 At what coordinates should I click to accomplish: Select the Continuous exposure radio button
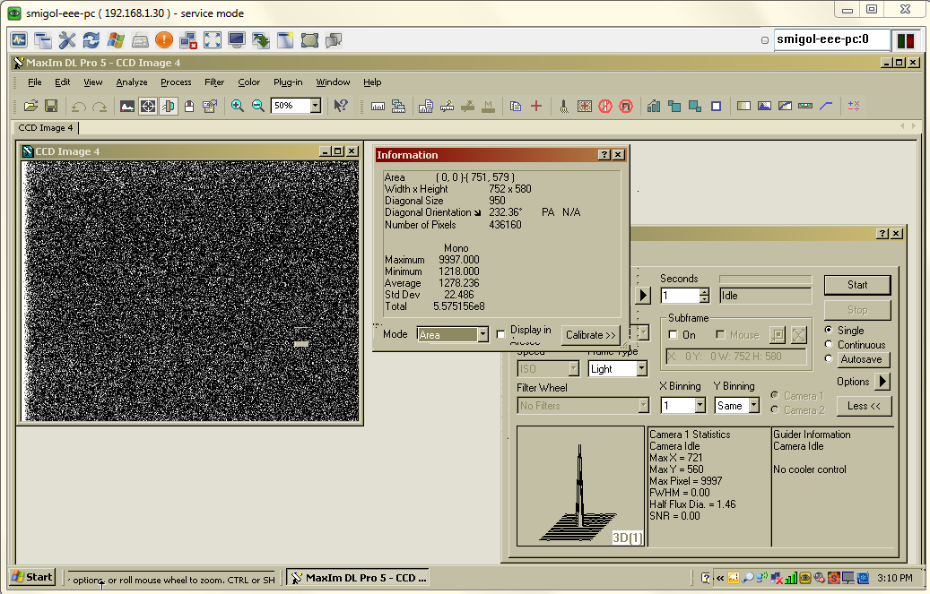(829, 345)
